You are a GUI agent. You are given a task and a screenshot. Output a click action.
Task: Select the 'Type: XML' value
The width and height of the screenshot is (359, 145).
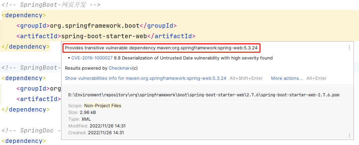point(86,119)
